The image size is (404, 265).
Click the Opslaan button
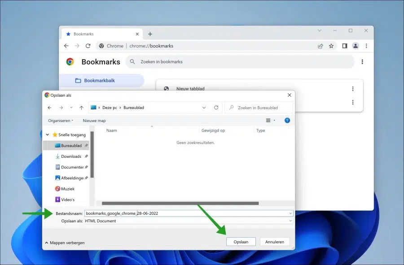click(x=241, y=242)
